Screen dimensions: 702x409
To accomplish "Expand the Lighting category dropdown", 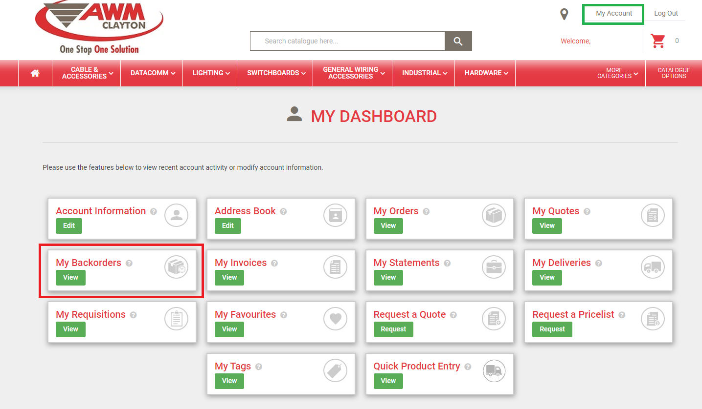I will pos(210,73).
